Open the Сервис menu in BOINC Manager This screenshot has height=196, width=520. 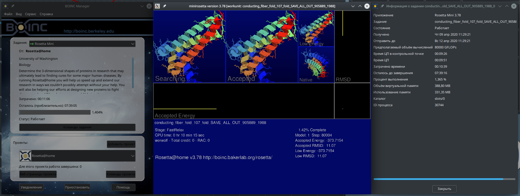click(31, 14)
